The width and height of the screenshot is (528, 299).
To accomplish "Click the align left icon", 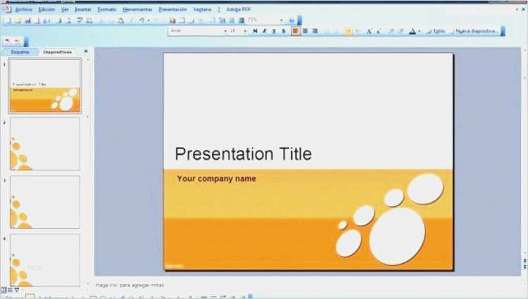I will click(x=296, y=31).
